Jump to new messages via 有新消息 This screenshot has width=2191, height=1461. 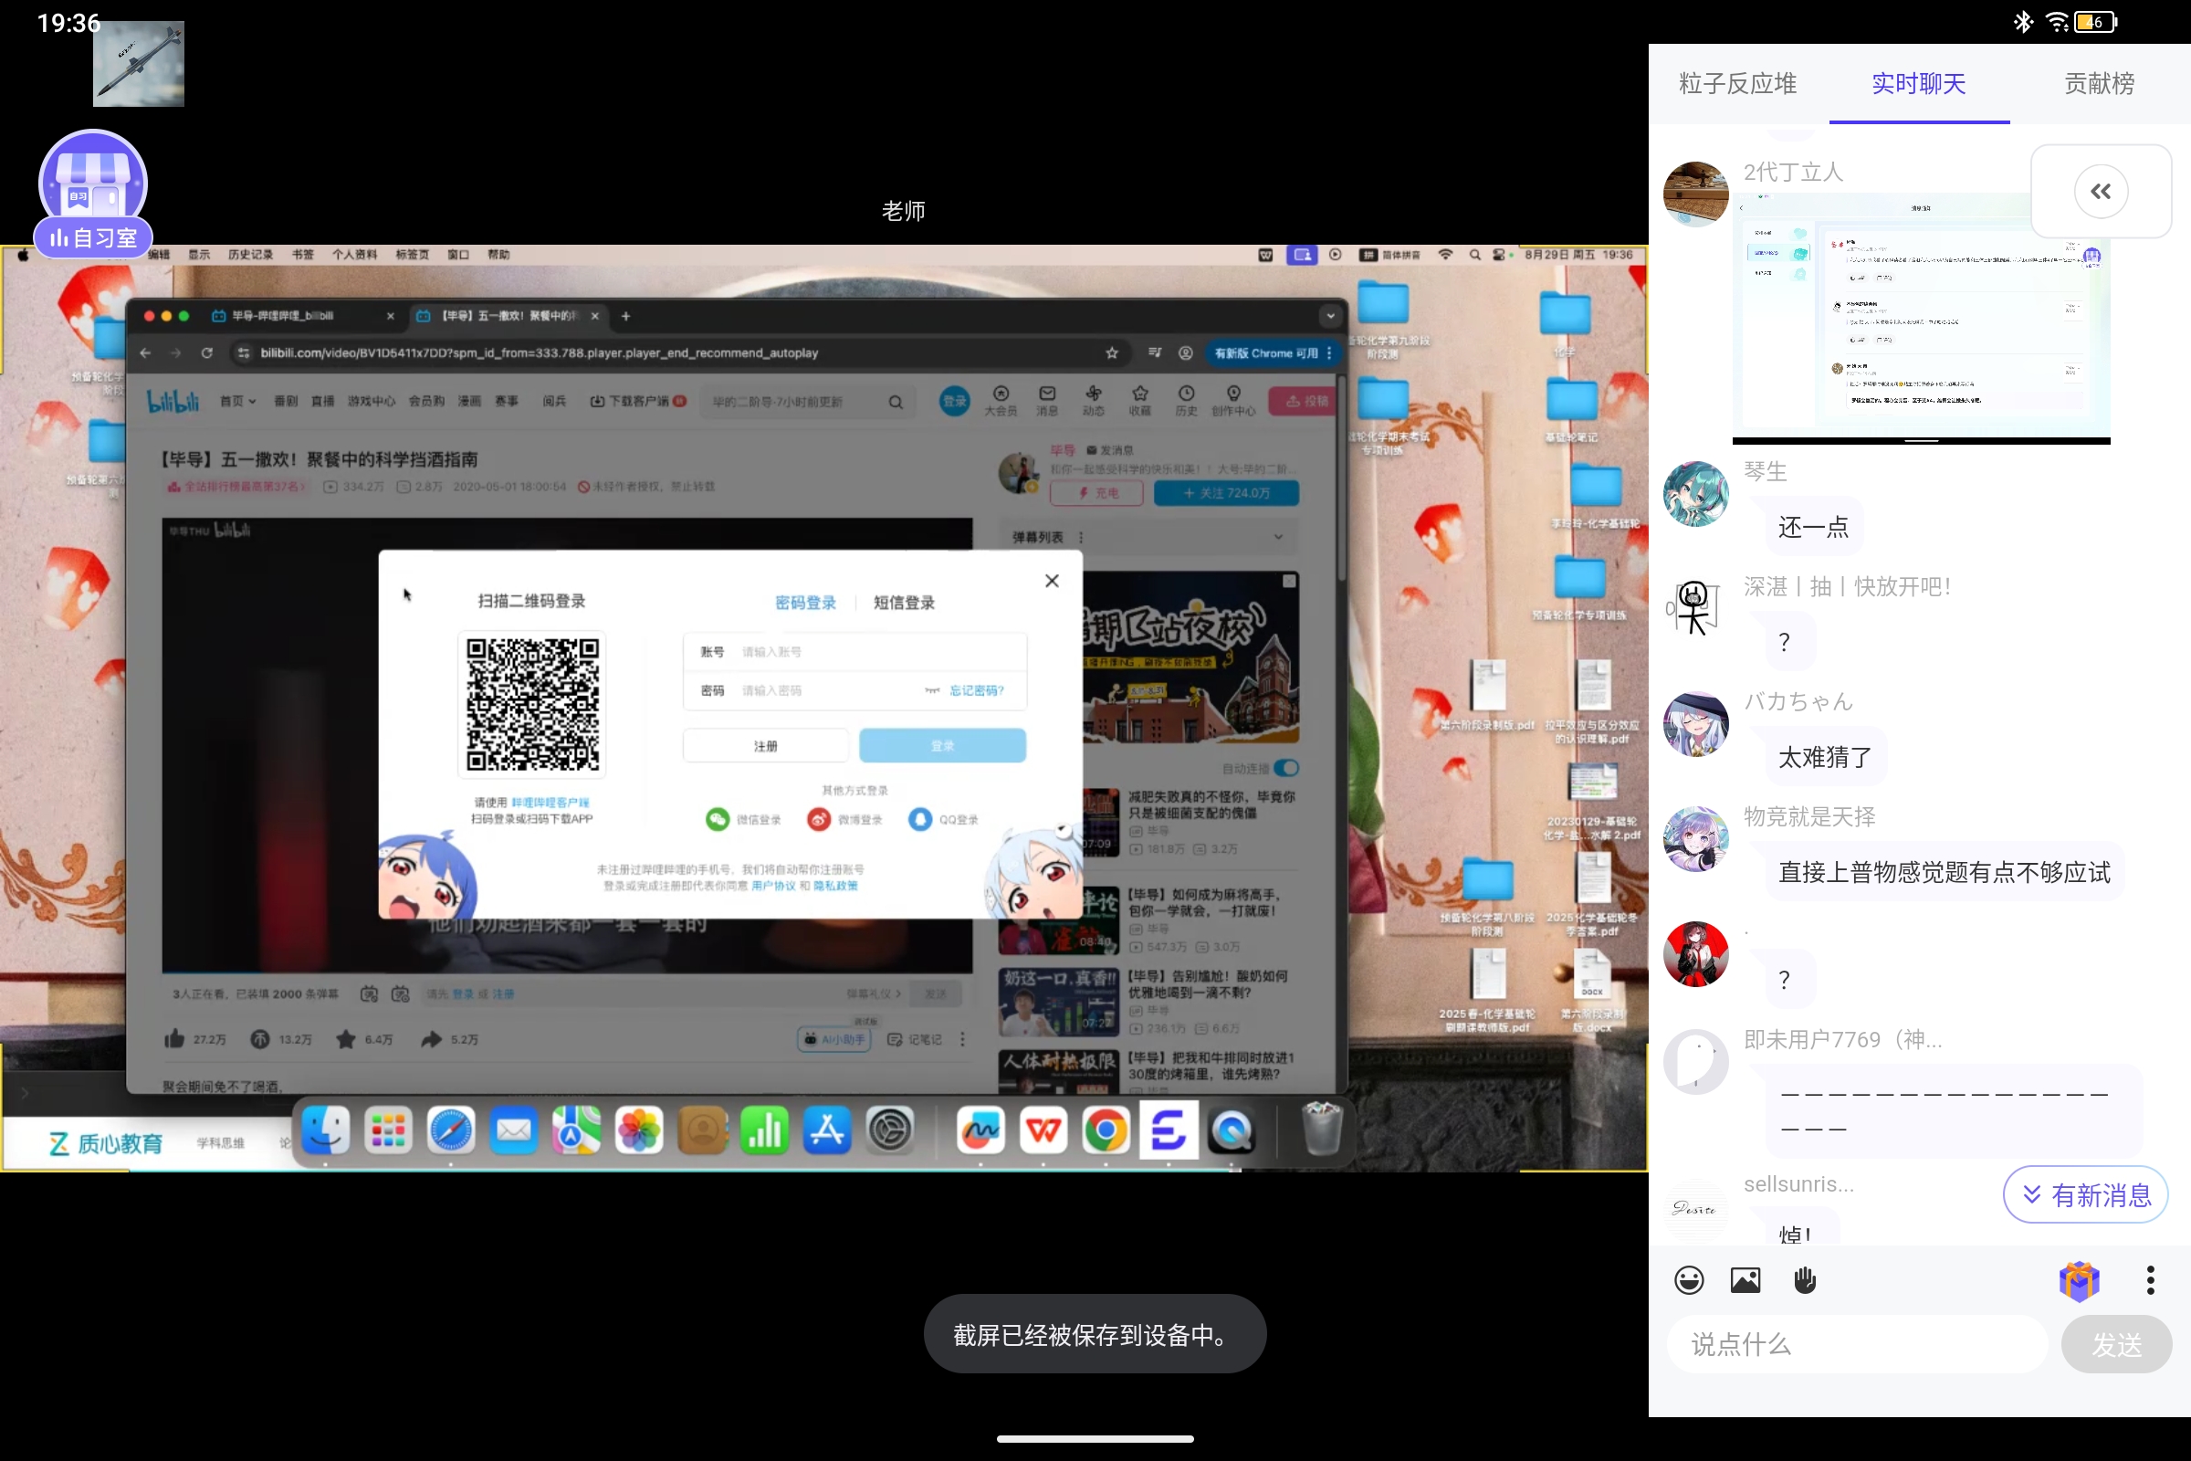tap(2085, 1194)
